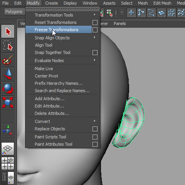Image resolution: width=185 pixels, height=185 pixels.
Task: Select the Scale tool cube icon
Action: coord(8,103)
